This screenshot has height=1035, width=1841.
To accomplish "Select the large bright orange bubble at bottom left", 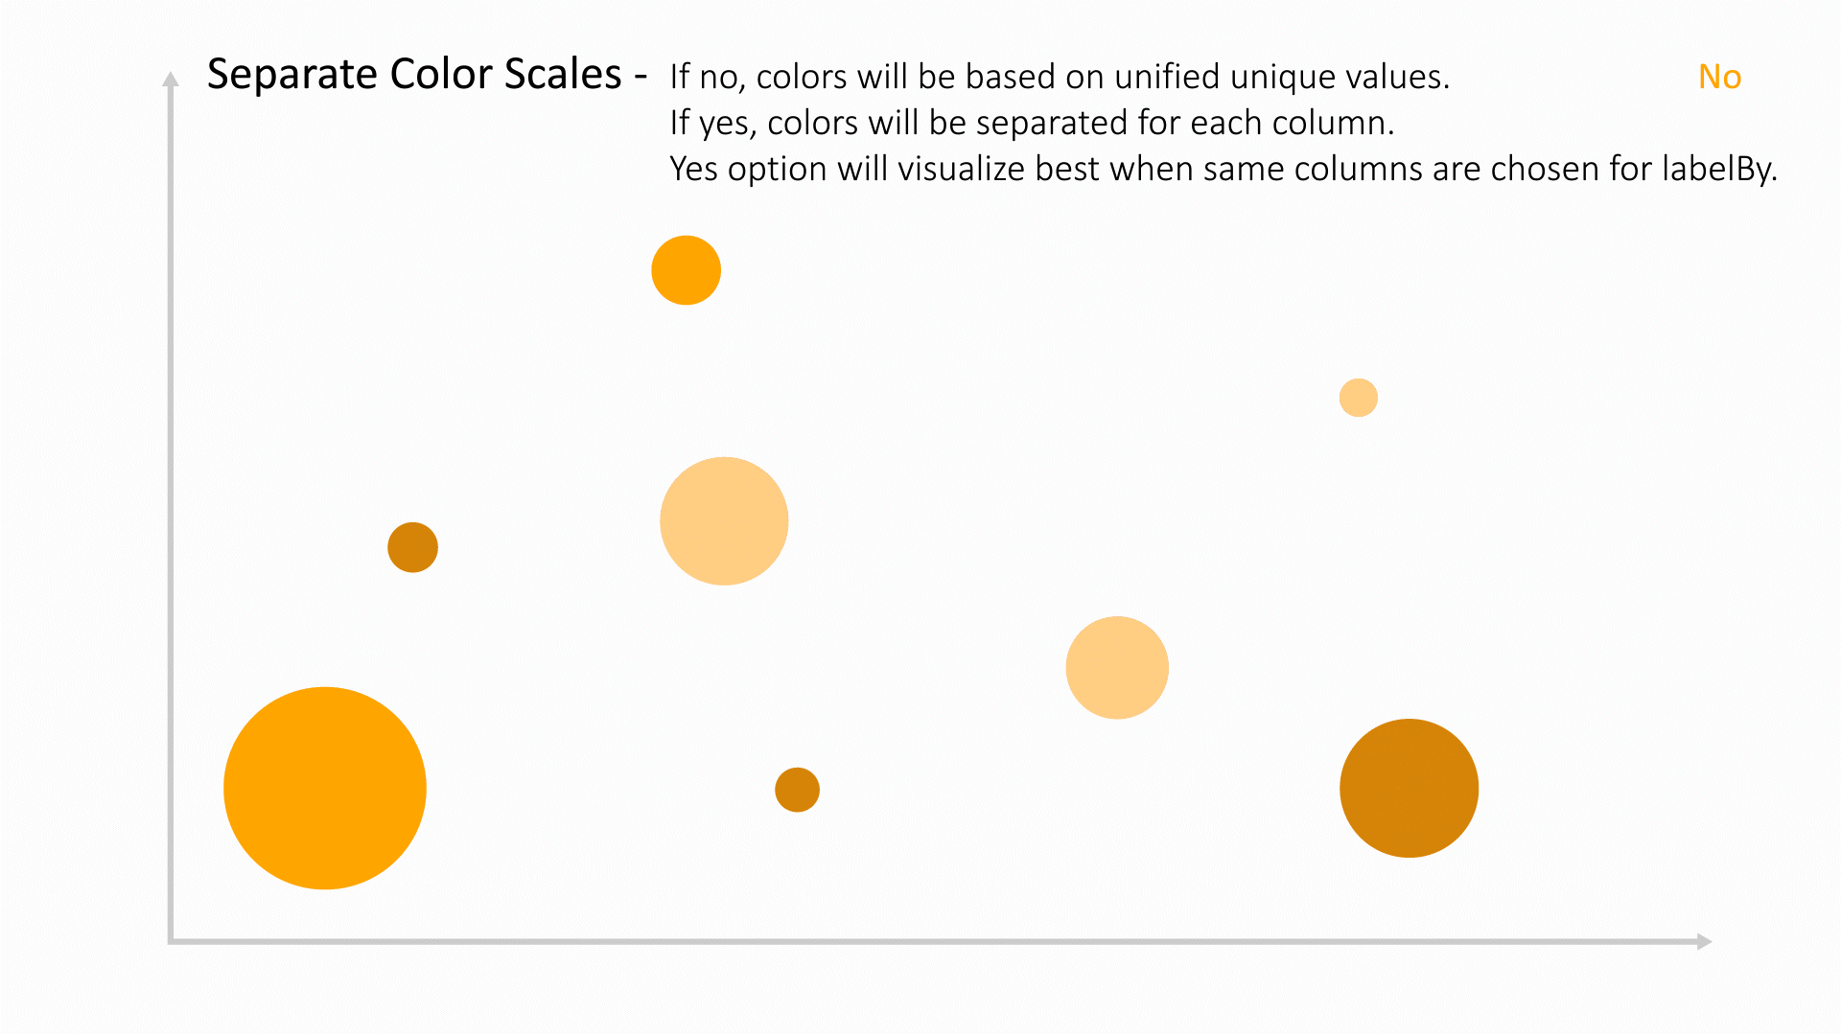I will [x=325, y=788].
